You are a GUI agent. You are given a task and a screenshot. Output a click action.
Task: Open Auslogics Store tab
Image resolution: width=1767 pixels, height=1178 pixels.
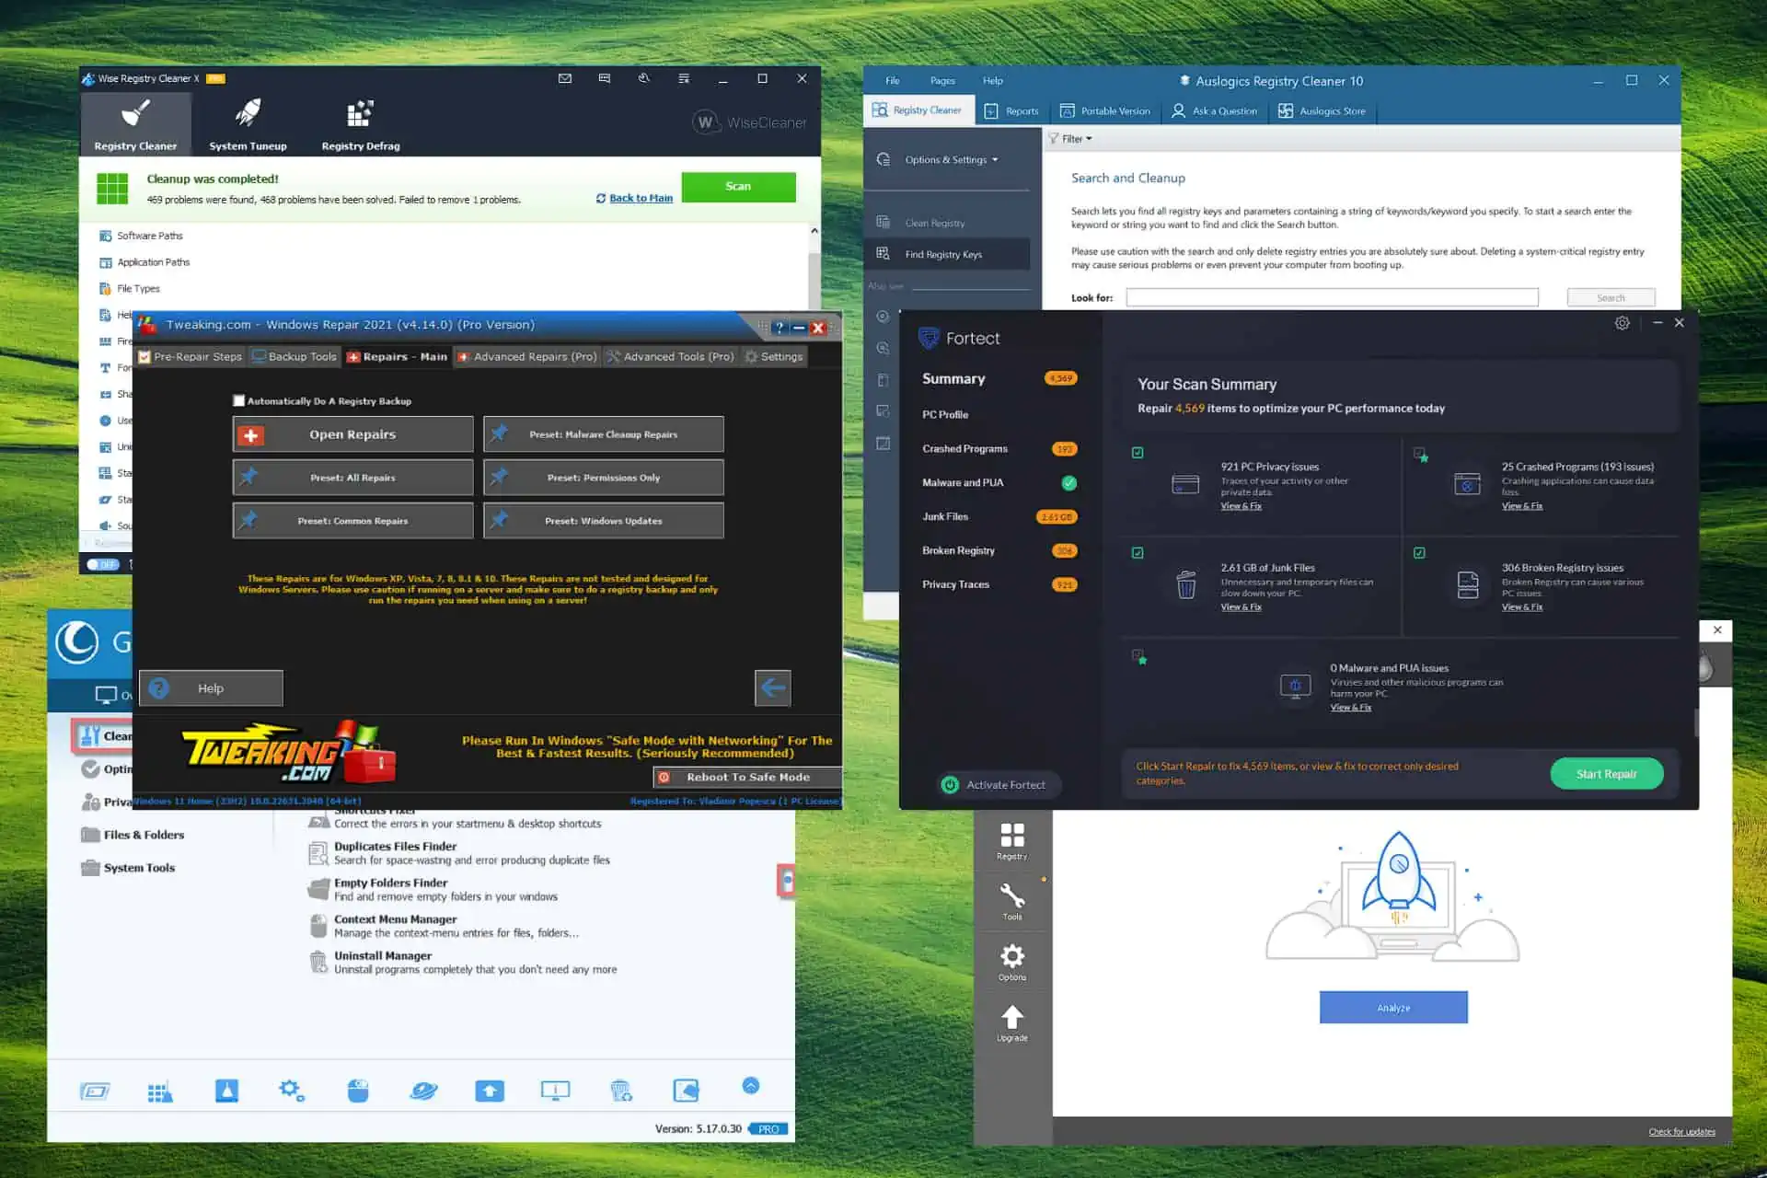tap(1322, 111)
